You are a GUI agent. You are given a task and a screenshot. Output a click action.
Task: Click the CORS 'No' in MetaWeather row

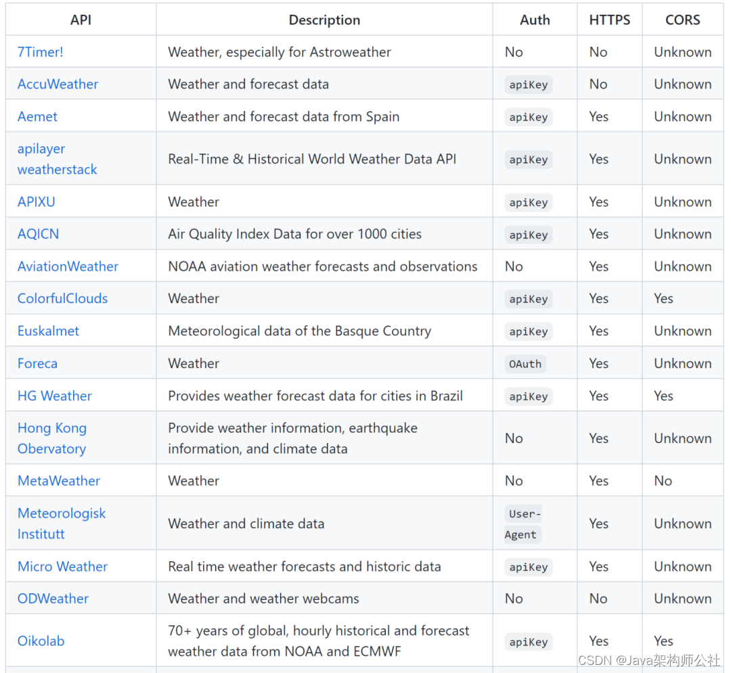click(x=663, y=481)
